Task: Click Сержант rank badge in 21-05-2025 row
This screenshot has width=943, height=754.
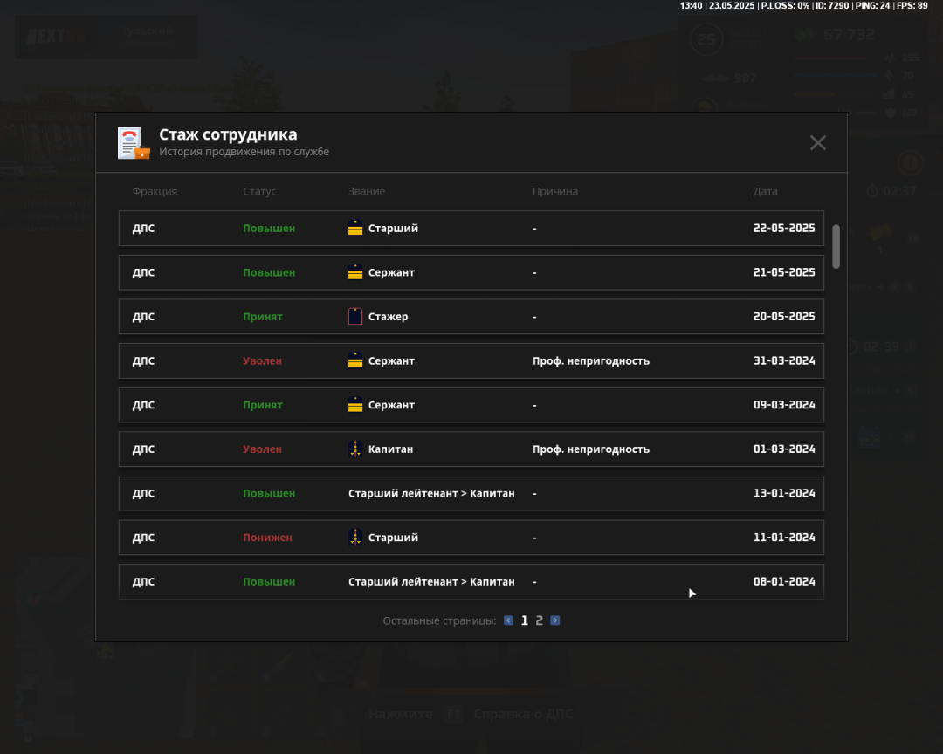Action: click(x=355, y=272)
